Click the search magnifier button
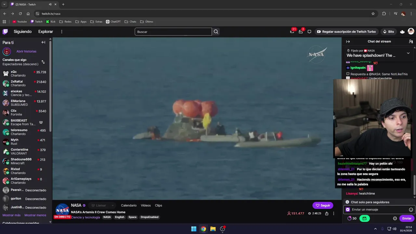Image resolution: width=416 pixels, height=234 pixels. [x=216, y=32]
